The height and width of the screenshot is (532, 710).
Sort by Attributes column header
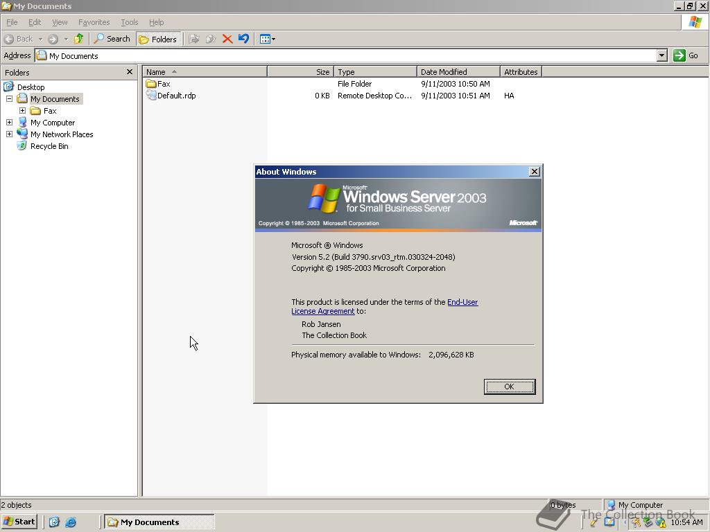521,72
